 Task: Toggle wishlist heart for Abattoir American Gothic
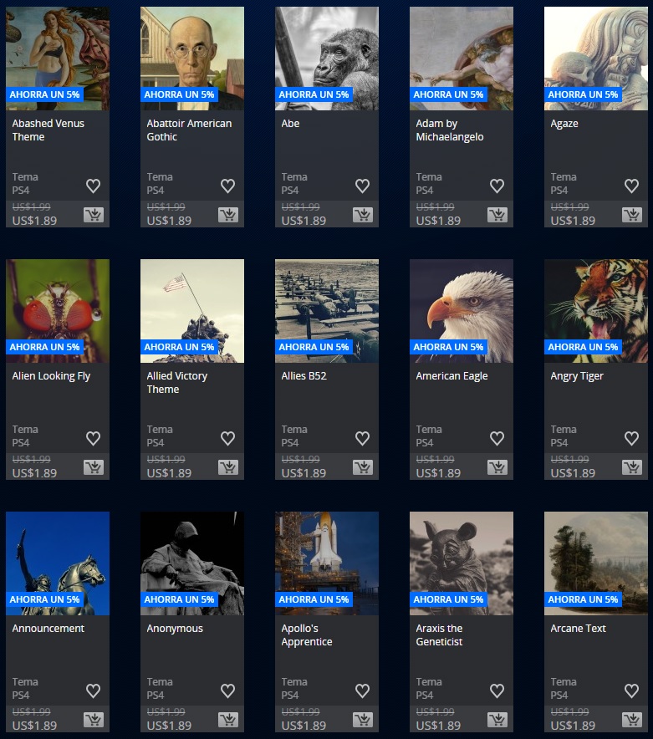click(227, 186)
